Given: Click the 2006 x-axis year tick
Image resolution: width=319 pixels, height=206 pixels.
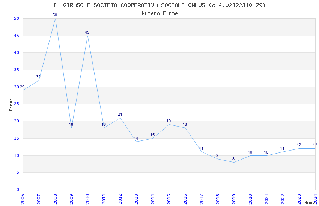Looking at the screenshot, I should click(x=23, y=199).
